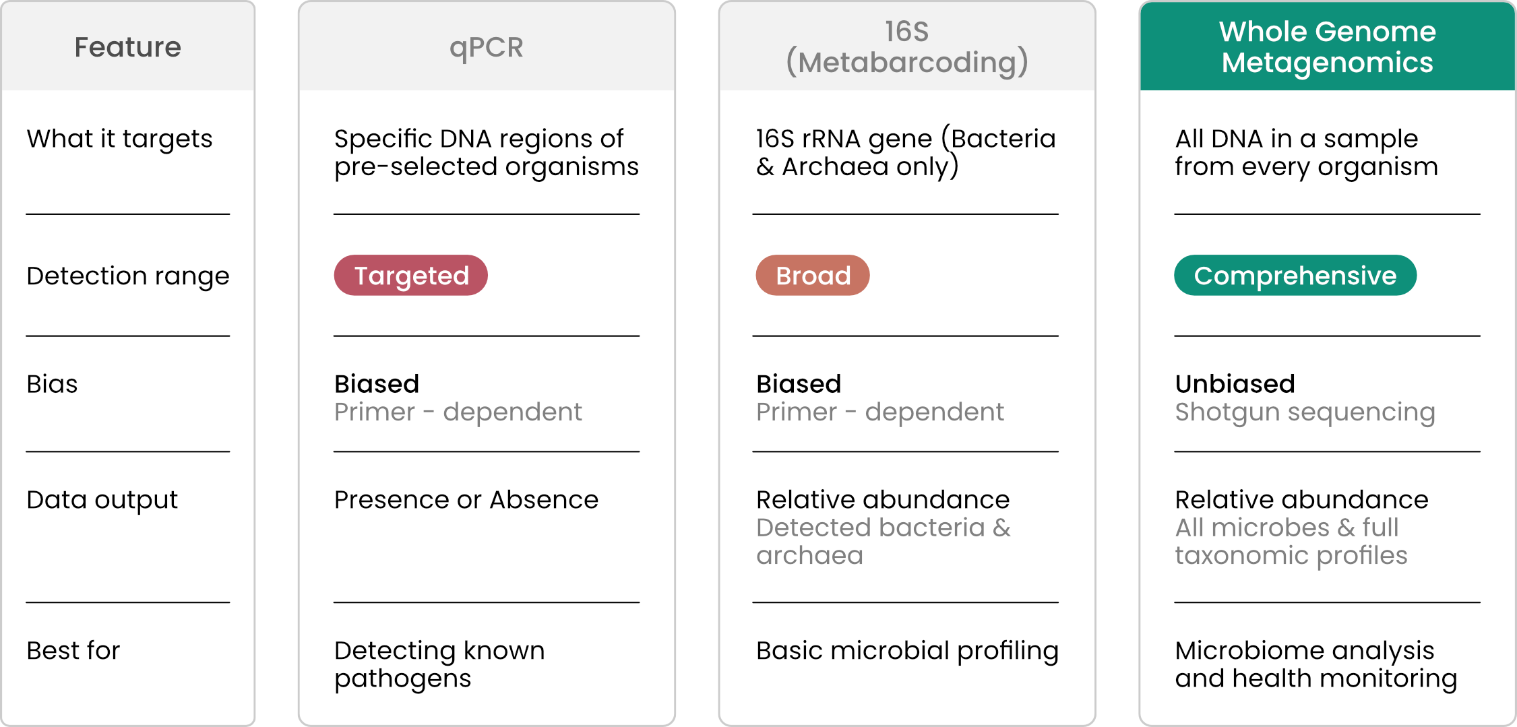Viewport: 1517px width, 727px height.
Task: Click the Whole Genome Metagenomics column header
Action: tap(1327, 46)
